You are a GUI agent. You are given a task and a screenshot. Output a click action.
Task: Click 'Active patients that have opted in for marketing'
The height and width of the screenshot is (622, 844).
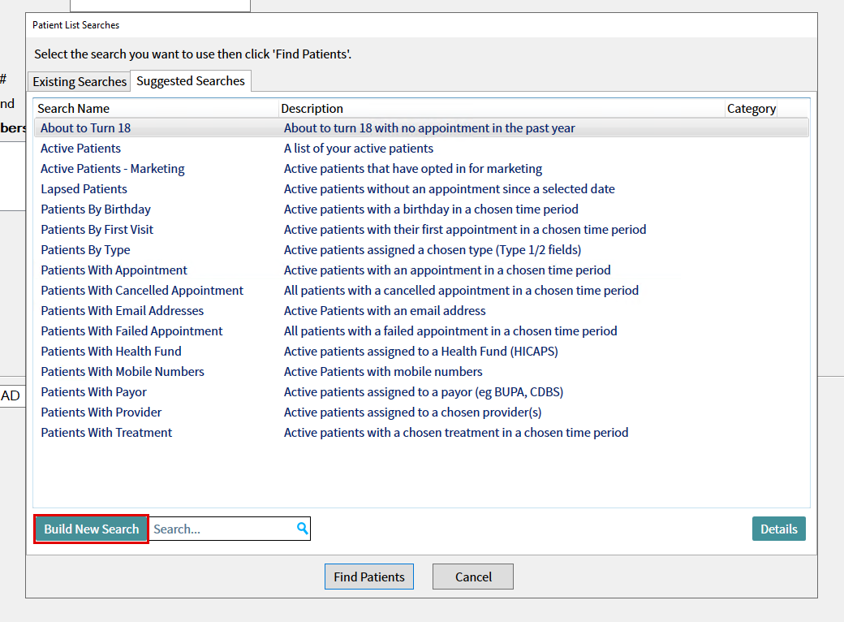tap(413, 169)
